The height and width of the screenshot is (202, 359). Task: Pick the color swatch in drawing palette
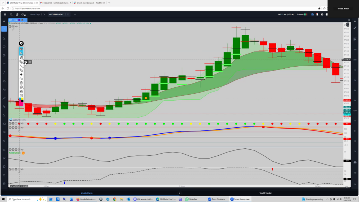point(21,102)
